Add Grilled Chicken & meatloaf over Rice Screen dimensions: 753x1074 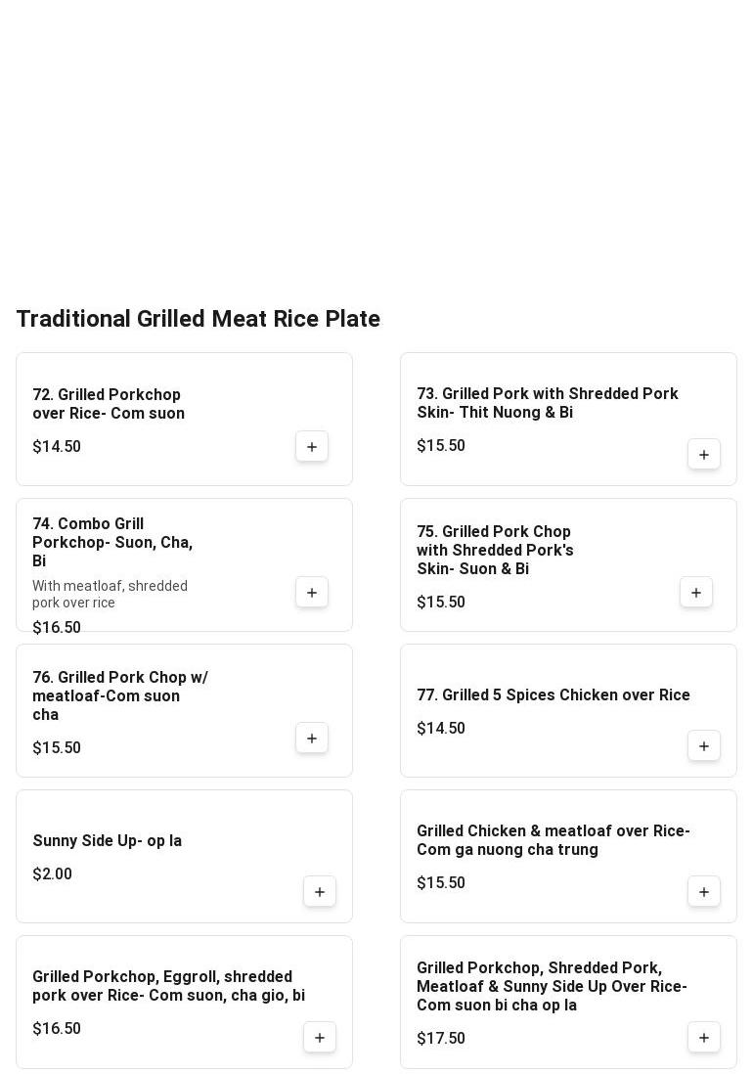tap(704, 892)
